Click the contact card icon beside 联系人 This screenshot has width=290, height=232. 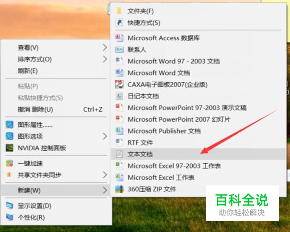pos(119,50)
